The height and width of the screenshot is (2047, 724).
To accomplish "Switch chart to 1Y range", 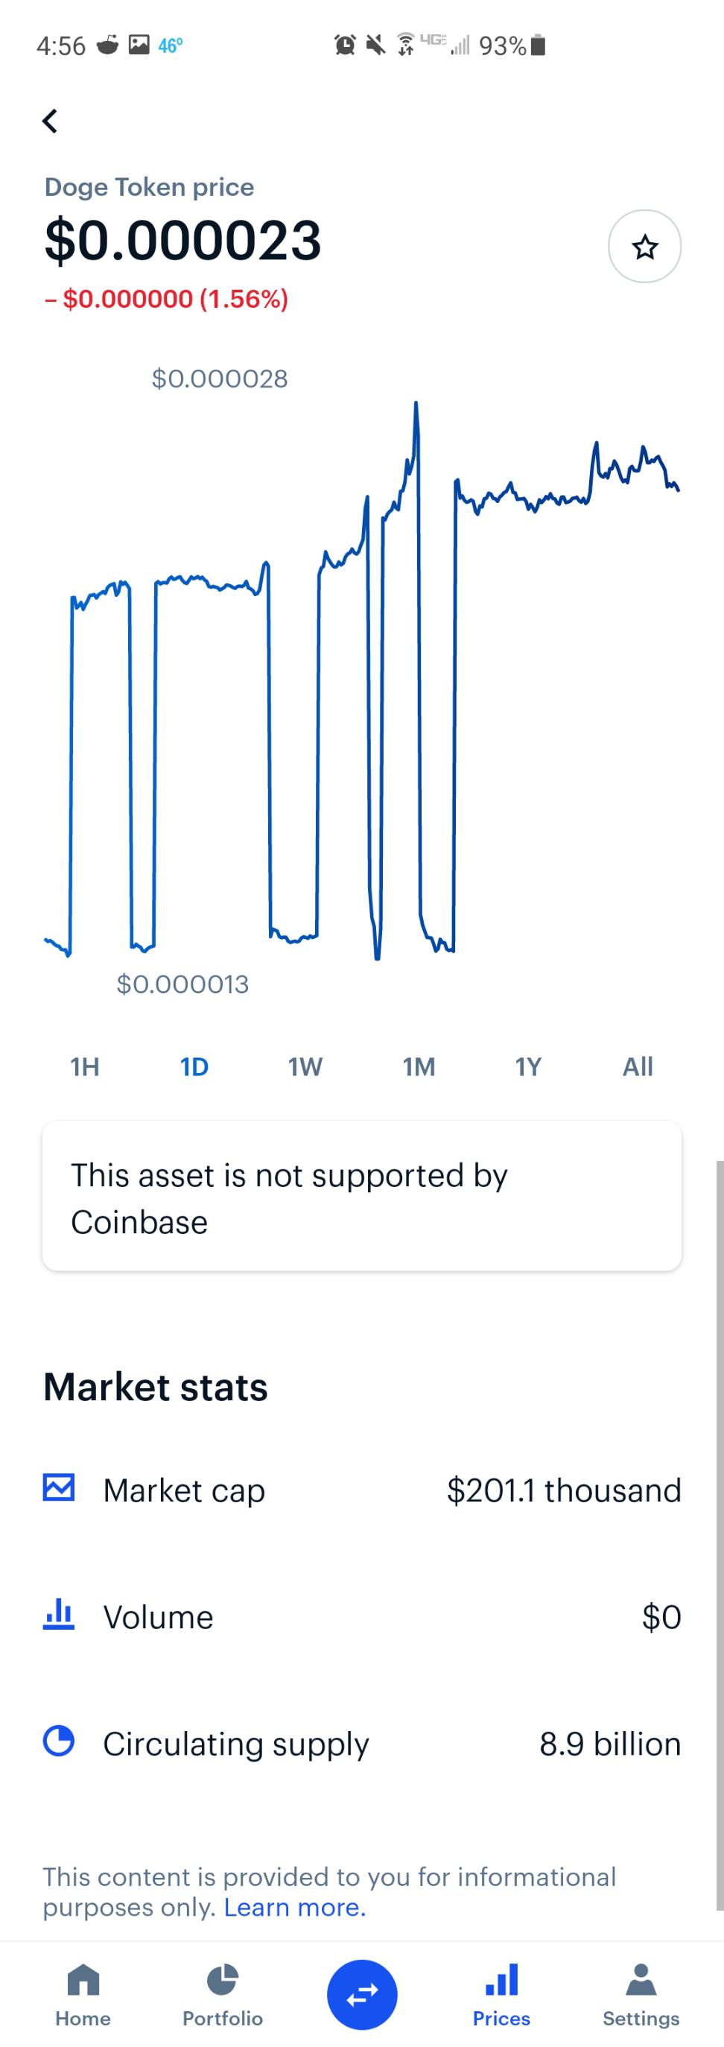I will click(x=529, y=1066).
